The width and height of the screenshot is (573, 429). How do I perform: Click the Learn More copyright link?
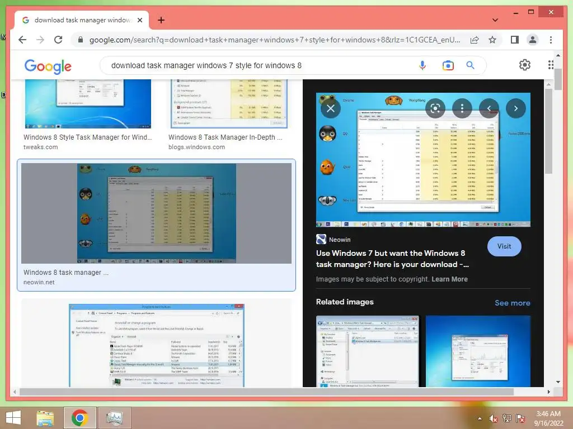pyautogui.click(x=449, y=279)
